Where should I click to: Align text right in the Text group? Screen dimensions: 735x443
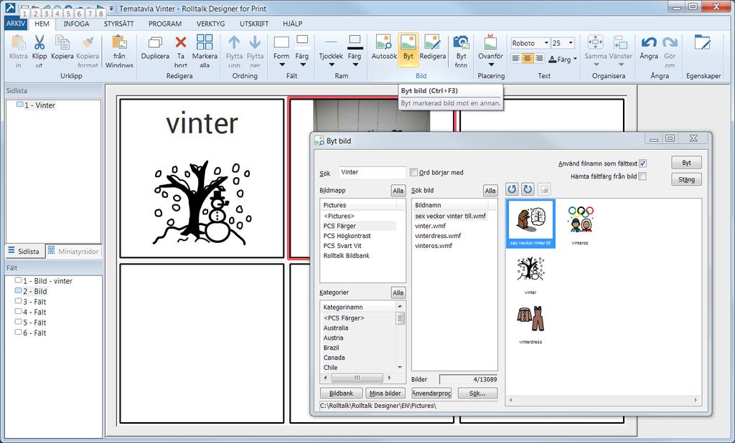pyautogui.click(x=539, y=59)
